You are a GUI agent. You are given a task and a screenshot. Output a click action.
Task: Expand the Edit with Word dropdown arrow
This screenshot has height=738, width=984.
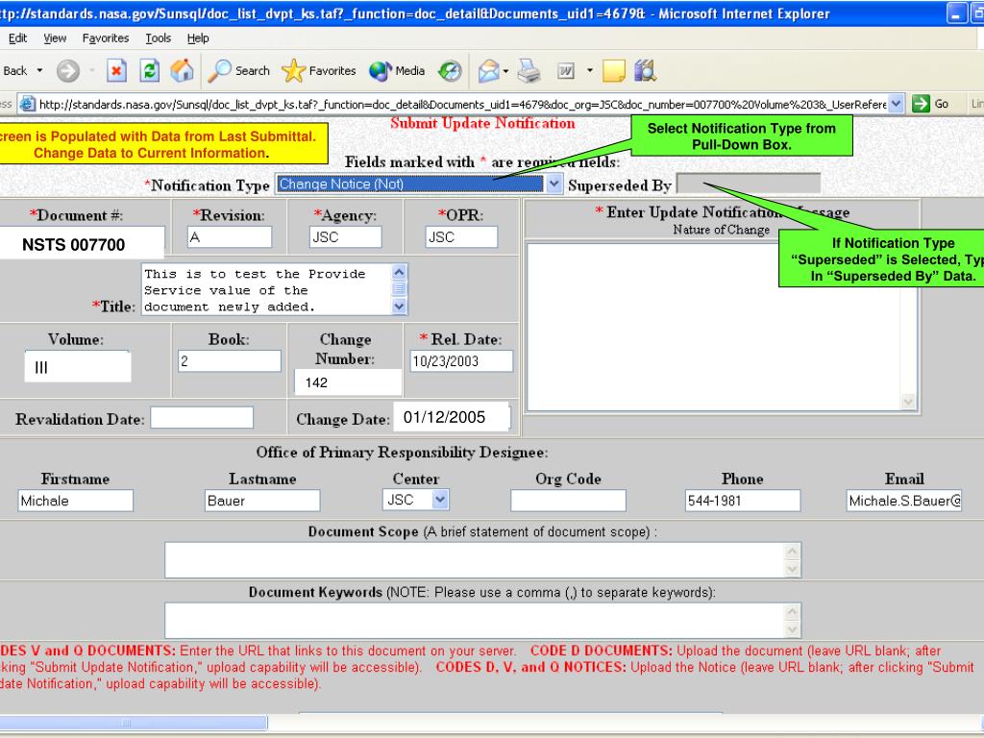pos(590,70)
